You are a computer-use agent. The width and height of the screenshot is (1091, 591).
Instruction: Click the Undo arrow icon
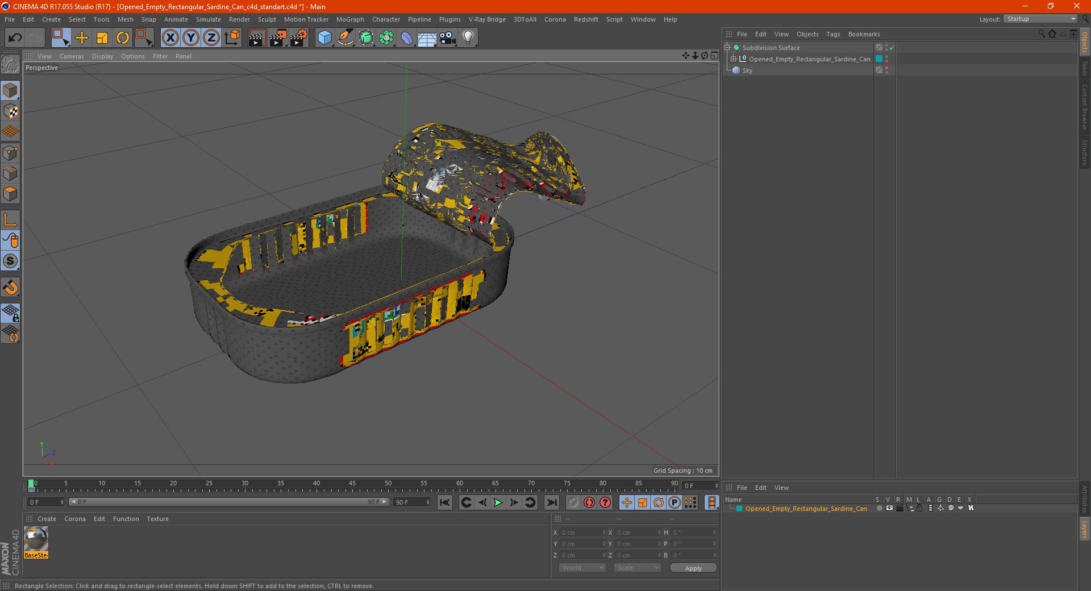click(15, 38)
